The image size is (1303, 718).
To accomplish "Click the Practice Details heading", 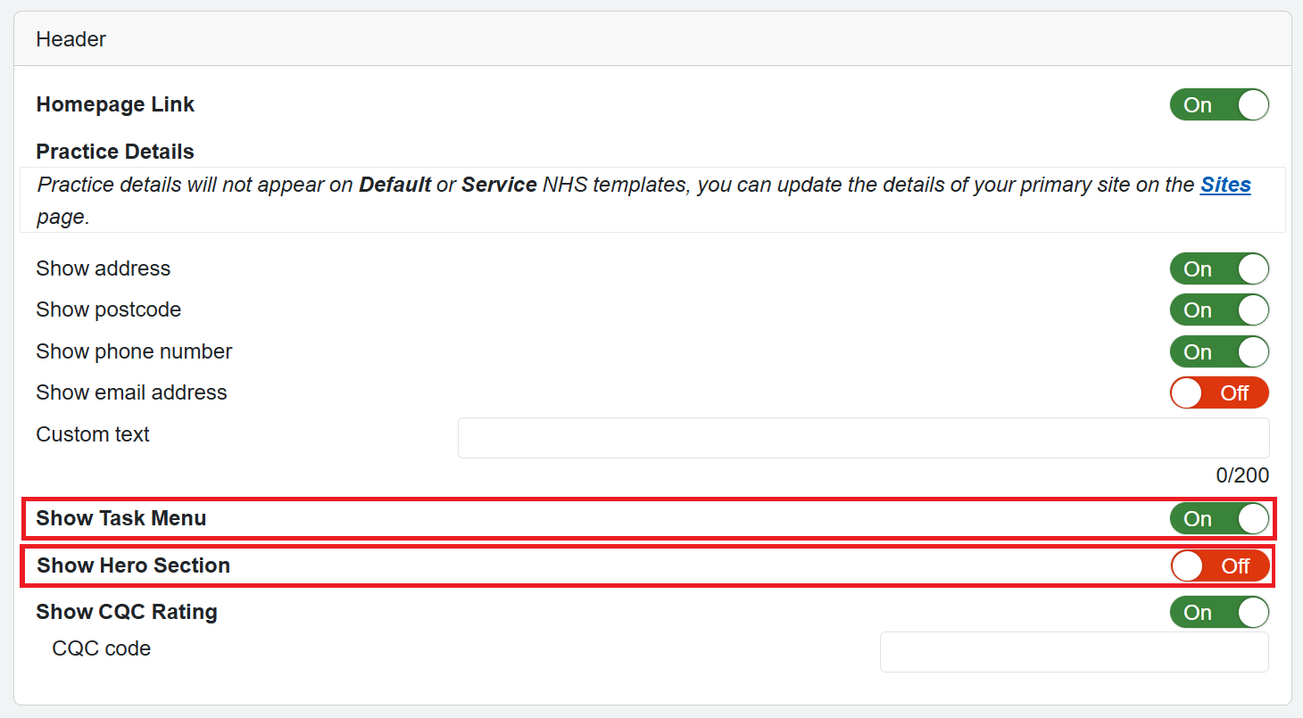I will pyautogui.click(x=115, y=152).
